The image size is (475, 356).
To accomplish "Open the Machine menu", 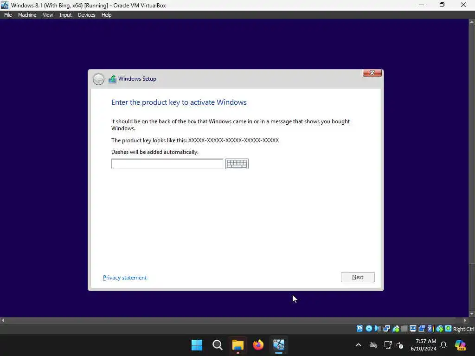I will coord(27,15).
